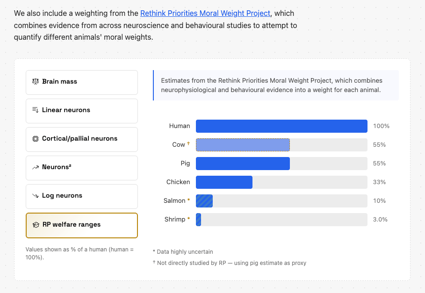Screen dimensions: 425x293
Task: Click the striped Salmon bar
Action: 204,201
